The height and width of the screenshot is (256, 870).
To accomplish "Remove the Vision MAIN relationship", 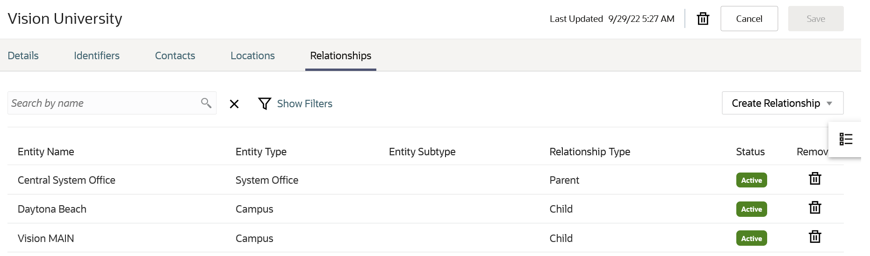I will [x=815, y=237].
